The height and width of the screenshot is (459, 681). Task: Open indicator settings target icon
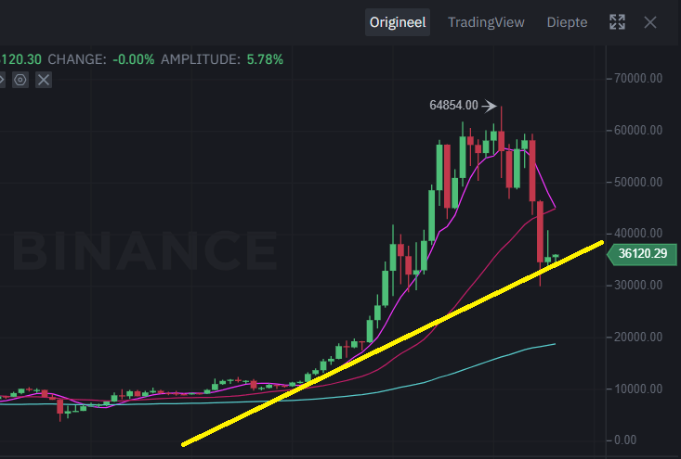click(x=20, y=80)
